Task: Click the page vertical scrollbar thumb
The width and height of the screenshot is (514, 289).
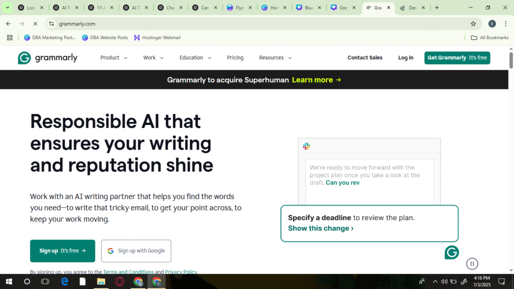Action: click(x=510, y=60)
